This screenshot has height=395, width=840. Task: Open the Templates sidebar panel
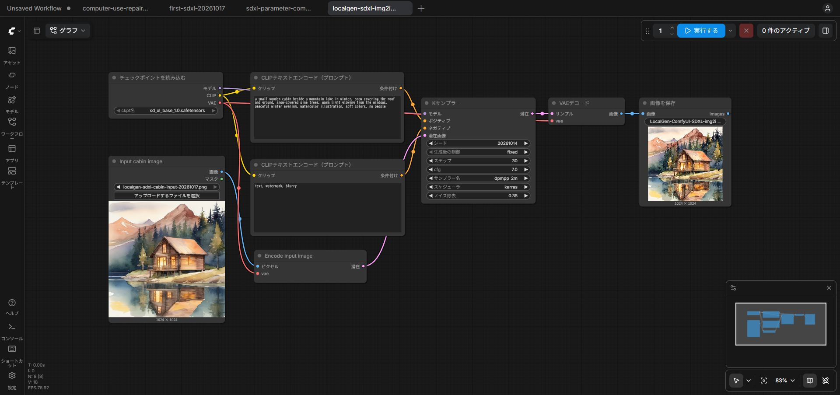[x=12, y=177]
